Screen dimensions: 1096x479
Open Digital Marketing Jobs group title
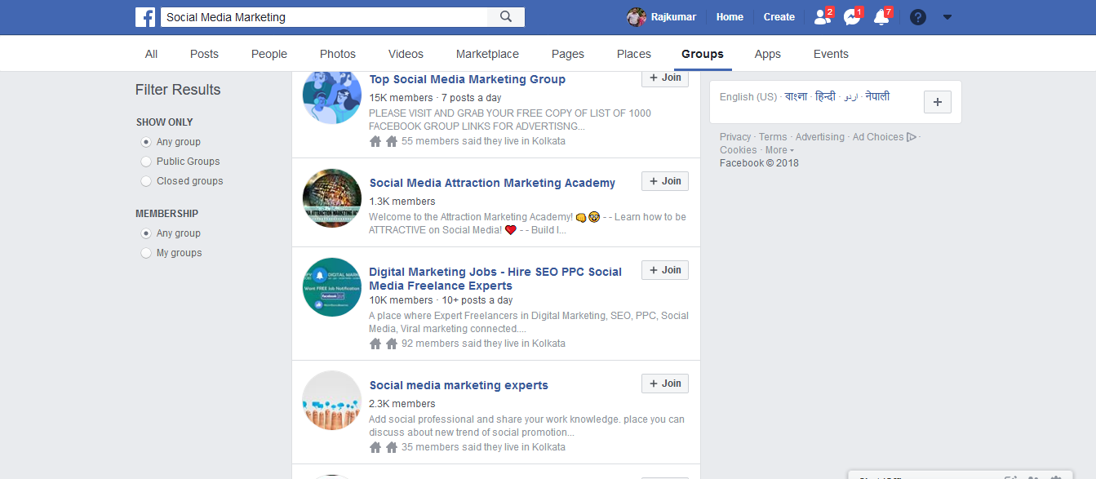pos(495,278)
